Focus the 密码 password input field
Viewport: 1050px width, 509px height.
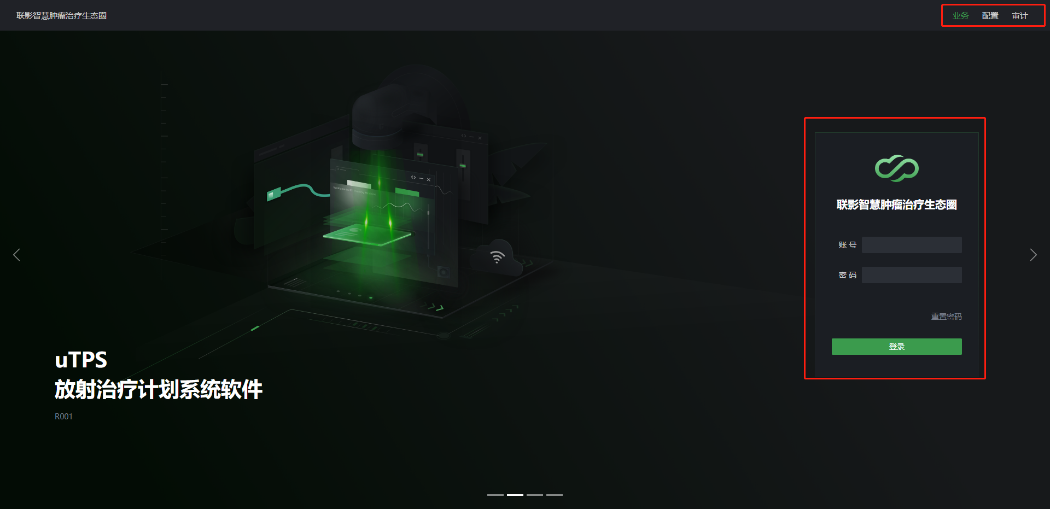912,275
